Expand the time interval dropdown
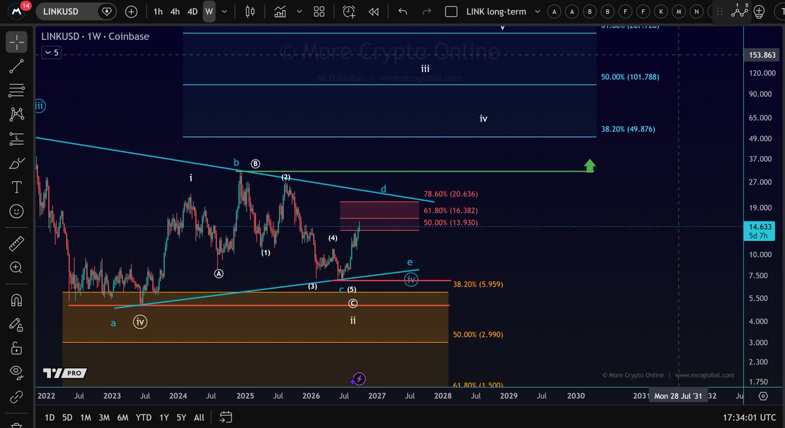The width and height of the screenshot is (785, 428). coord(225,11)
